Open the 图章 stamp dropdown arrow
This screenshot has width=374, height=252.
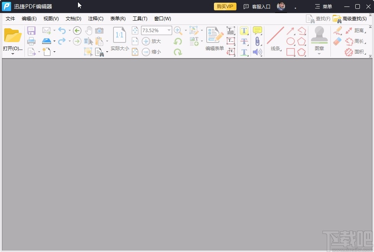[319, 54]
